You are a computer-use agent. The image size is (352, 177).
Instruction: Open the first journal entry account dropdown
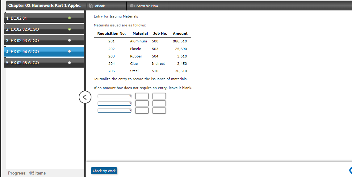114,96
